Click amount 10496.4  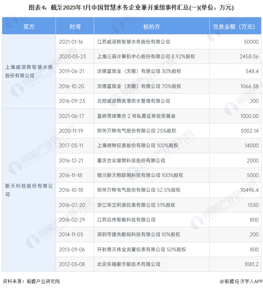point(249,190)
